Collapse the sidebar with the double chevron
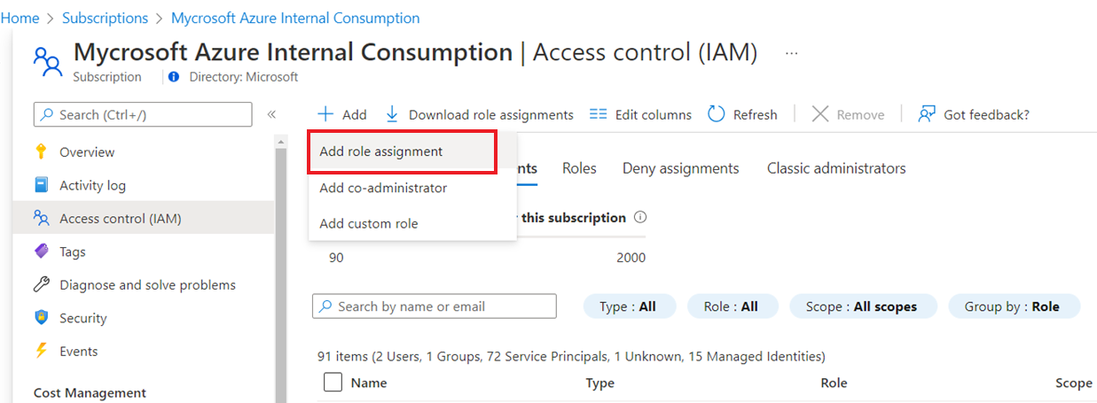This screenshot has height=403, width=1097. [271, 114]
